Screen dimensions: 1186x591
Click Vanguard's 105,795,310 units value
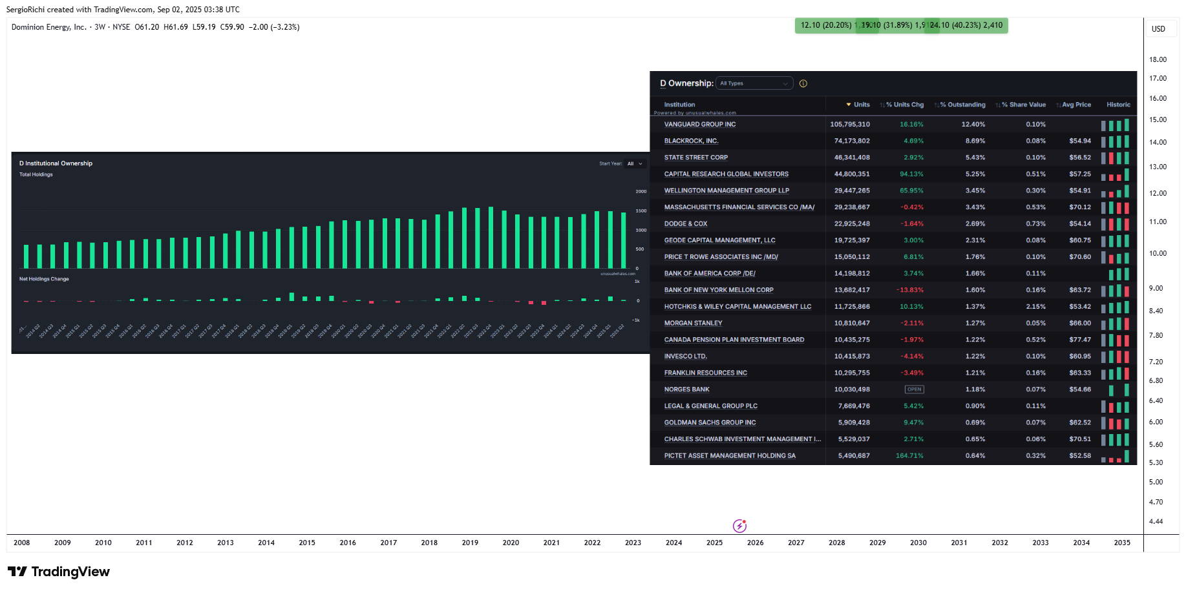click(850, 125)
